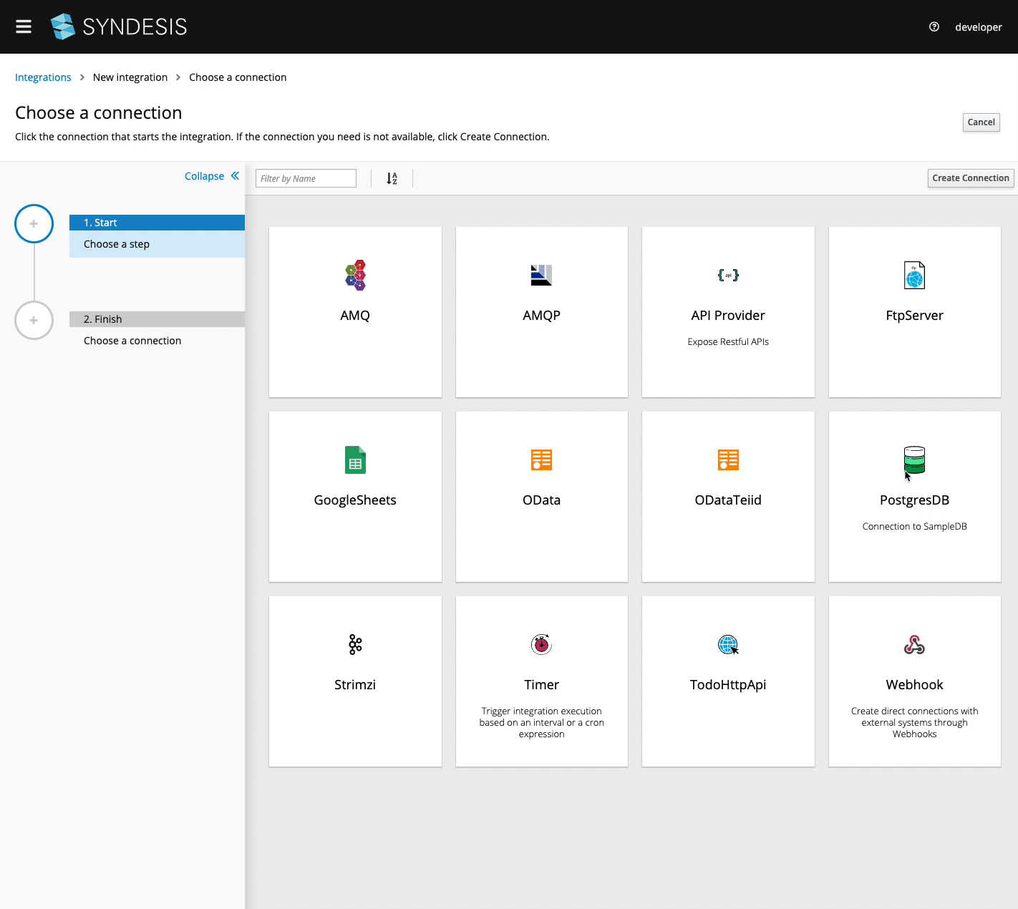
Task: Choose the OData connection title
Action: 541,500
